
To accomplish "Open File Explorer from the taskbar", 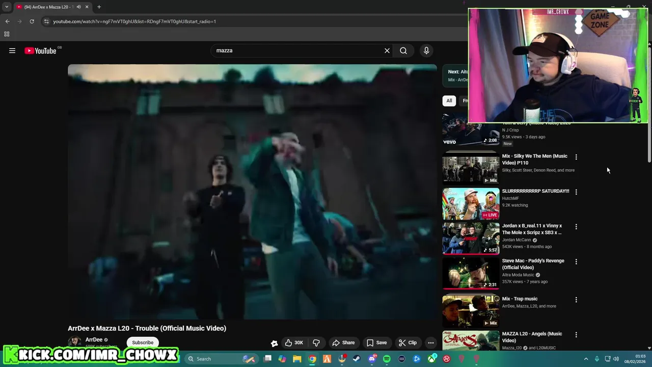I will pyautogui.click(x=297, y=359).
